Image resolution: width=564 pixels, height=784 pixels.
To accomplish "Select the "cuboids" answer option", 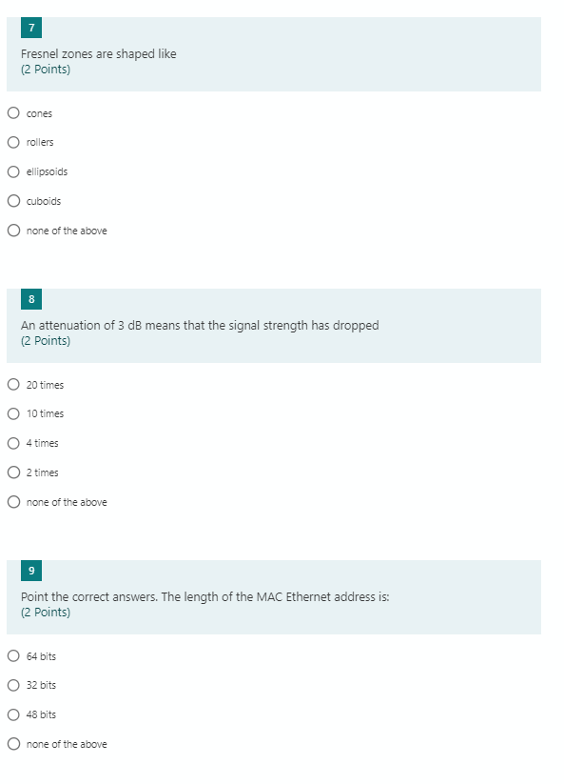I will (12, 201).
